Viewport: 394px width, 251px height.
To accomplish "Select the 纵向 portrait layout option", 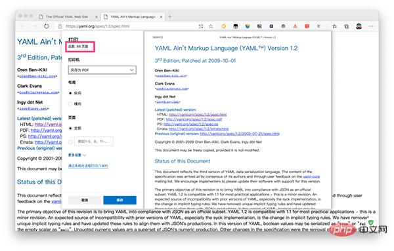I will coord(70,93).
